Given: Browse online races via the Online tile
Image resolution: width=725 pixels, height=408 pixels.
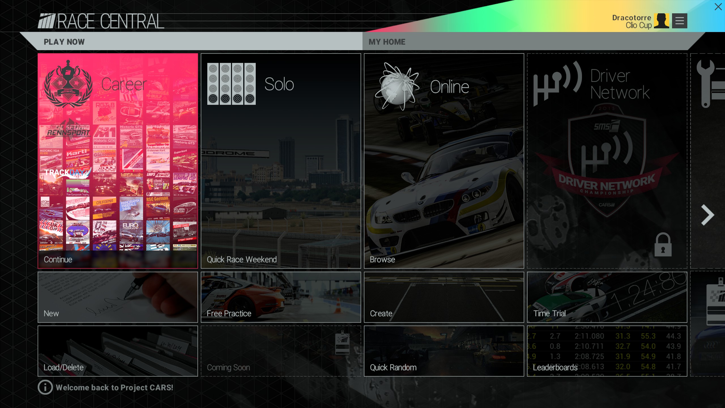Looking at the screenshot, I should (x=444, y=161).
